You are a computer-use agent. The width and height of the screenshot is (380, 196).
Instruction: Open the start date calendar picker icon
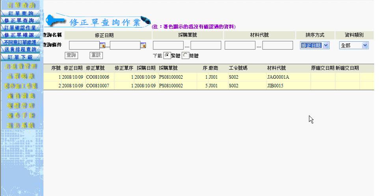pos(102,45)
